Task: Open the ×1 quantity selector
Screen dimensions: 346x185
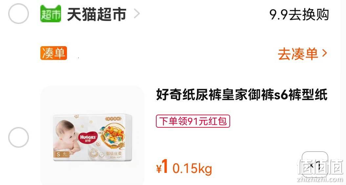Action: pos(315,165)
